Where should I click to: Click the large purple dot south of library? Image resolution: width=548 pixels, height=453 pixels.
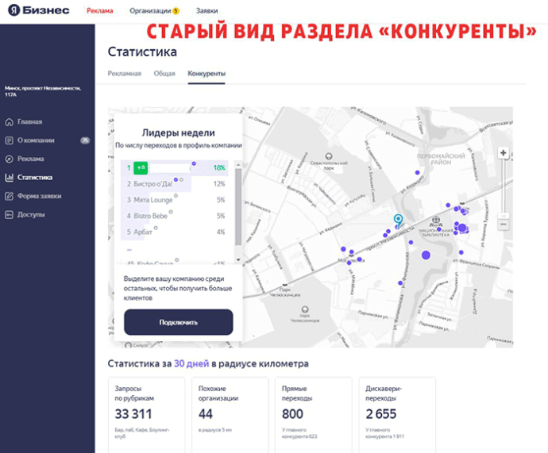(x=426, y=255)
